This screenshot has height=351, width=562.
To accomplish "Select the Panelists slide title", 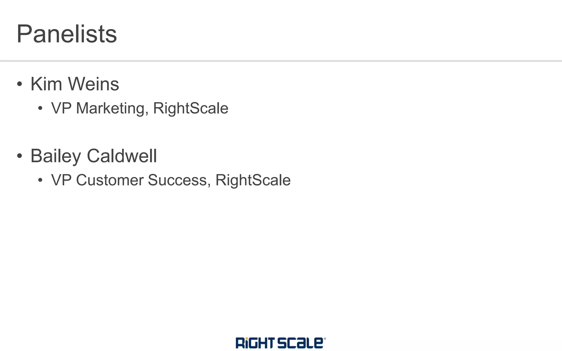I will 67,34.
